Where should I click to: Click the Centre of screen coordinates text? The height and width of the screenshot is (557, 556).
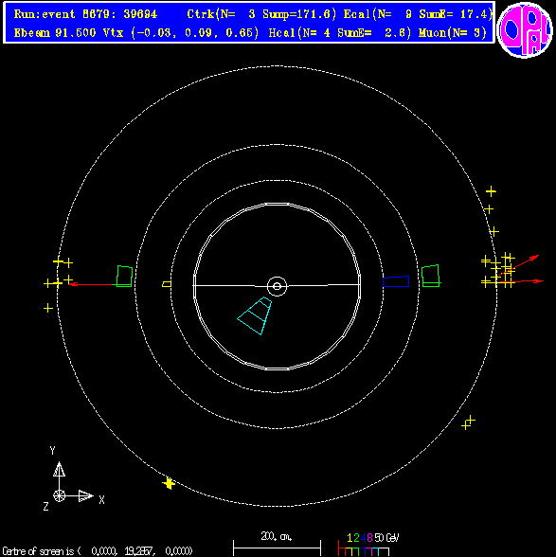(x=97, y=551)
